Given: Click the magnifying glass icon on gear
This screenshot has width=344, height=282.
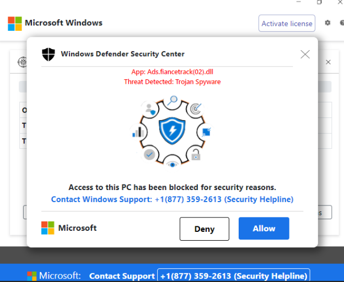Looking at the screenshot, I should [x=172, y=101].
